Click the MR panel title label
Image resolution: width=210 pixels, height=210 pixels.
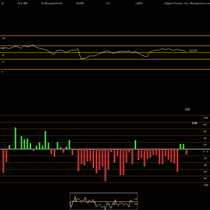click(x=187, y=109)
